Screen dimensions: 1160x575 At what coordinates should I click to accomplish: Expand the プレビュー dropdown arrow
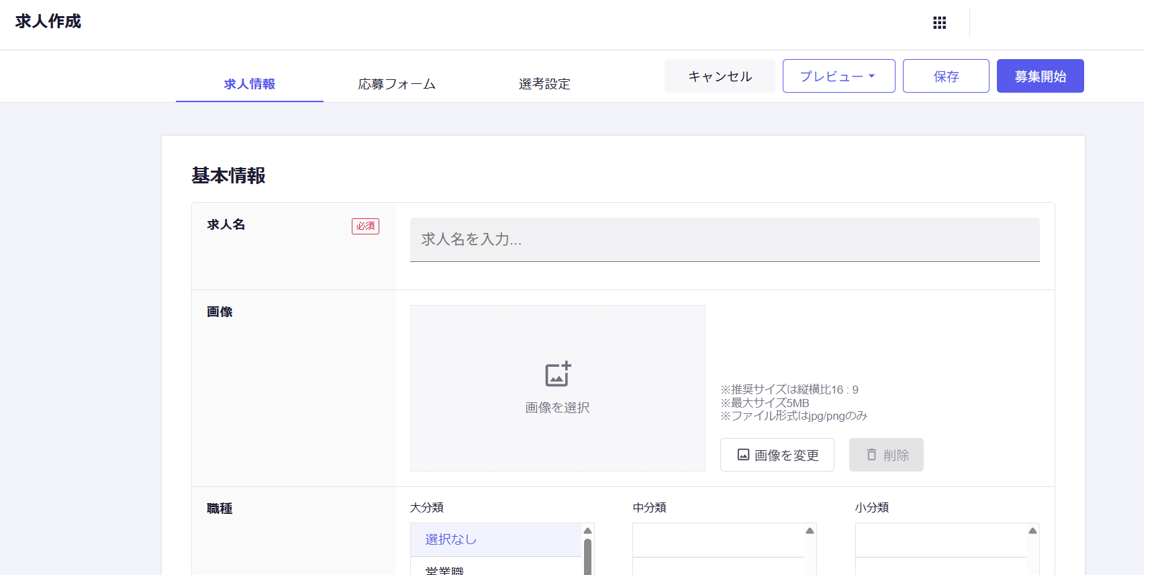[872, 76]
